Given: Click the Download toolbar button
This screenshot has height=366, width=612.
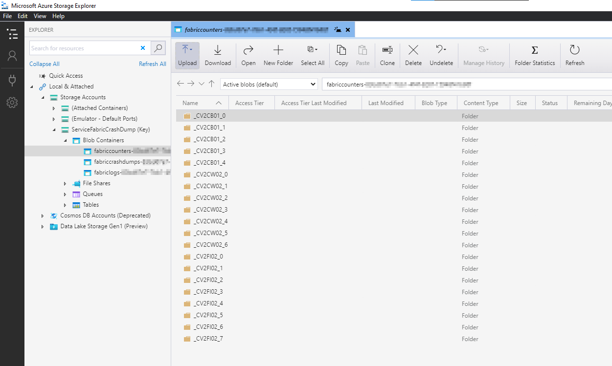Looking at the screenshot, I should point(218,55).
